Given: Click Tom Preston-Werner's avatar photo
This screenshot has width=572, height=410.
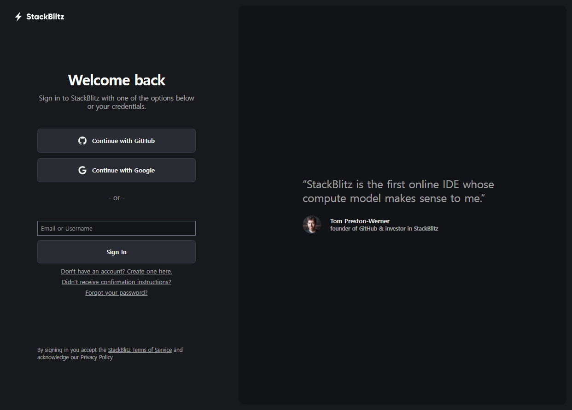Looking at the screenshot, I should tap(312, 225).
